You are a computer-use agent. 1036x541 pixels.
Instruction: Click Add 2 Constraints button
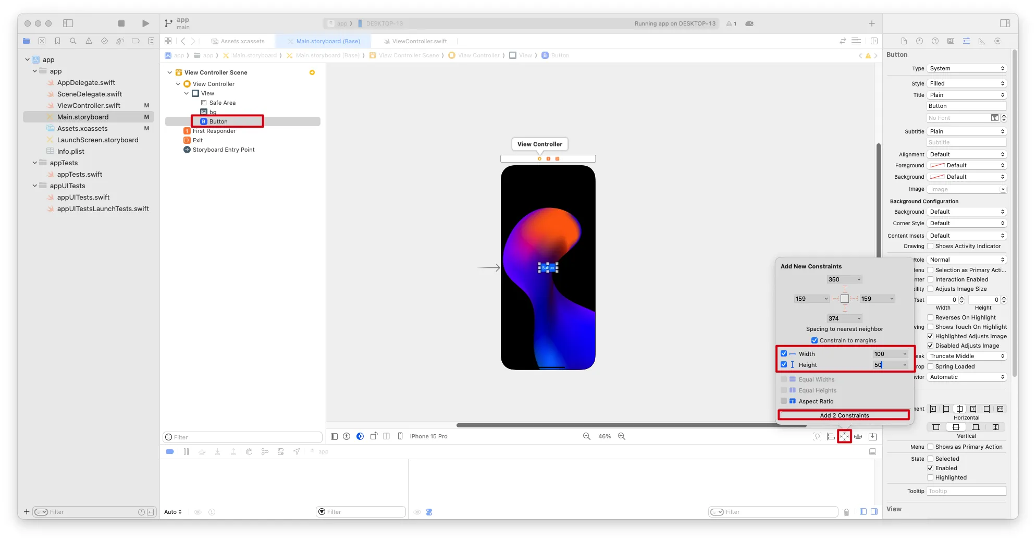pyautogui.click(x=844, y=415)
